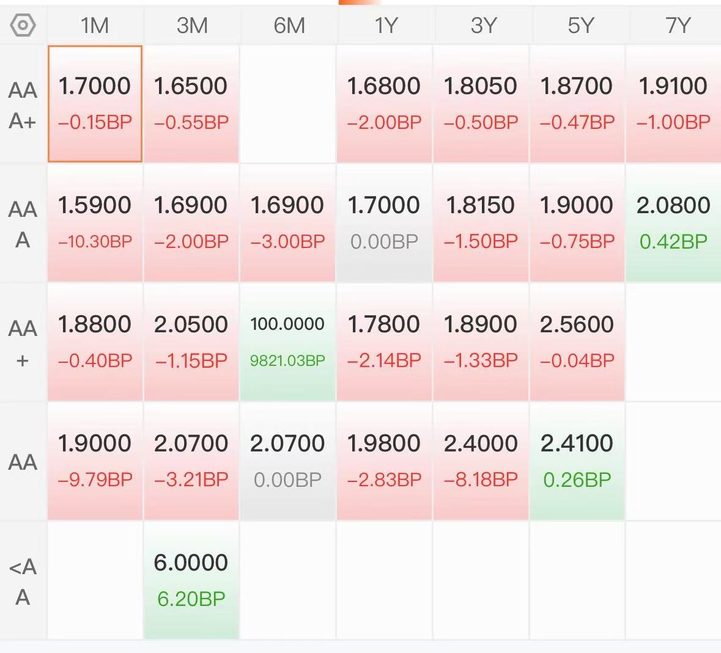Image resolution: width=721 pixels, height=653 pixels.
Task: Open the hexagon settings icon
Action: [23, 25]
